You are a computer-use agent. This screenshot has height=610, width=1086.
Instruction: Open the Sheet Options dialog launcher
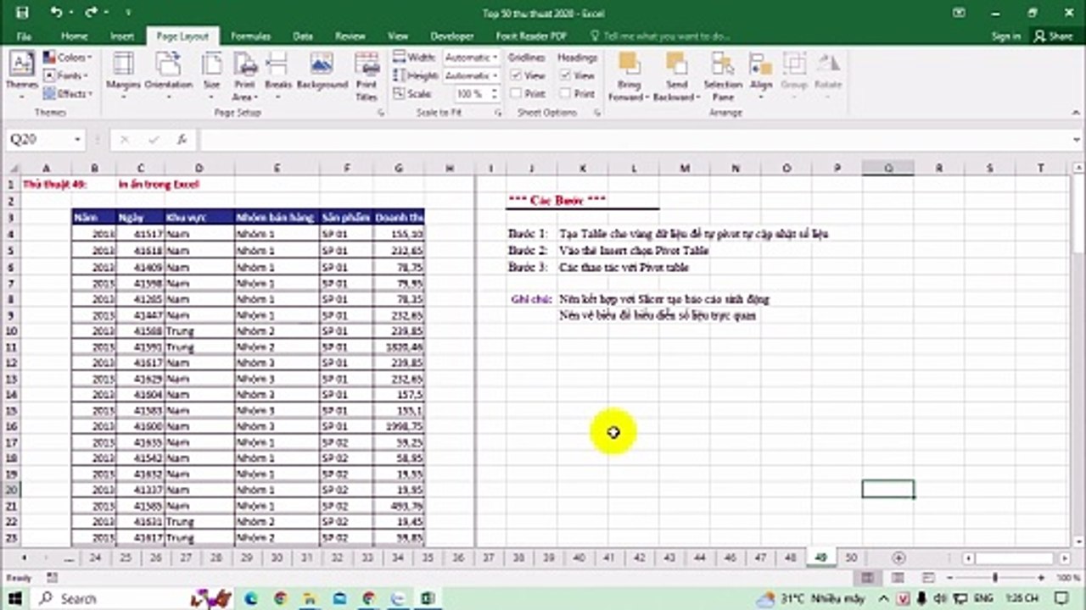tap(598, 112)
